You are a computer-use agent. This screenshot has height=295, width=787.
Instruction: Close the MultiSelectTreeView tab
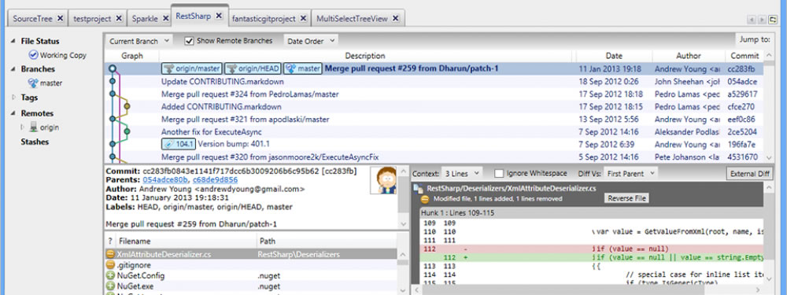(396, 19)
